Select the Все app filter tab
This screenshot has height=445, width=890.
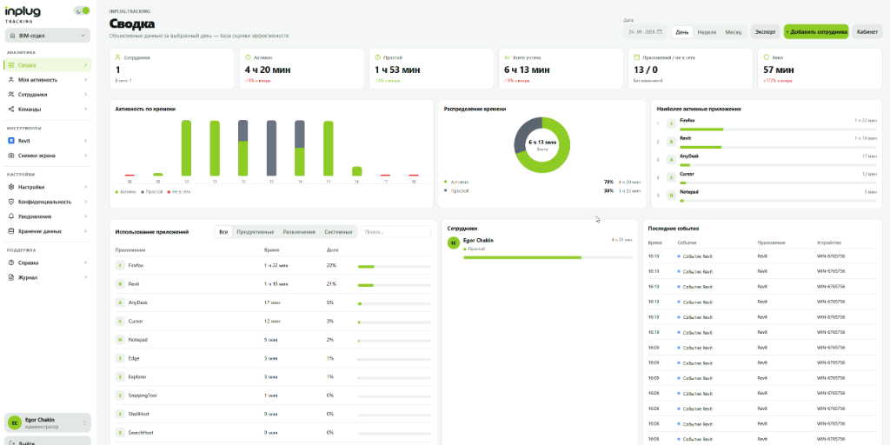pos(223,232)
